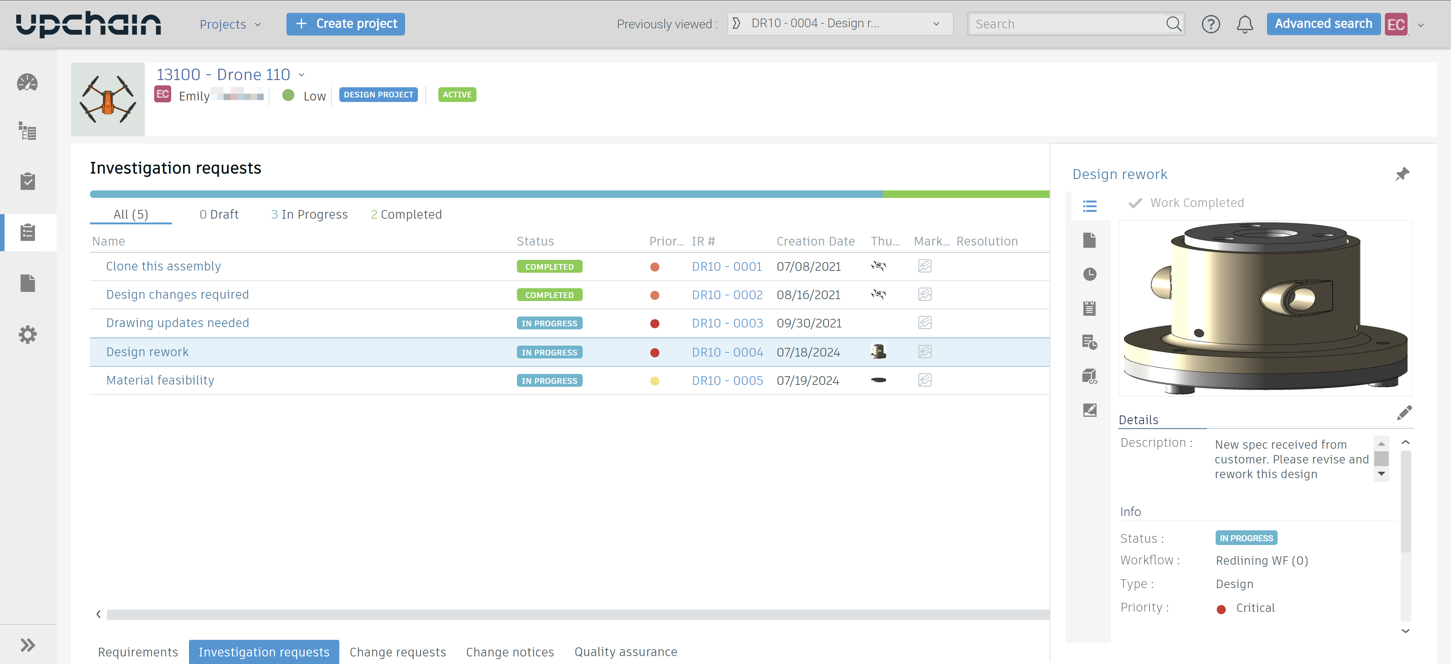Click the BOM tree structure sidebar icon
Viewport: 1451px width, 664px height.
coord(27,131)
